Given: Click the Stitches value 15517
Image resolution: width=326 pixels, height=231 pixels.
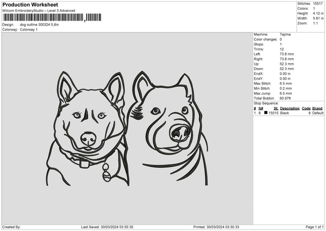Looking at the screenshot, I should pos(318,4).
